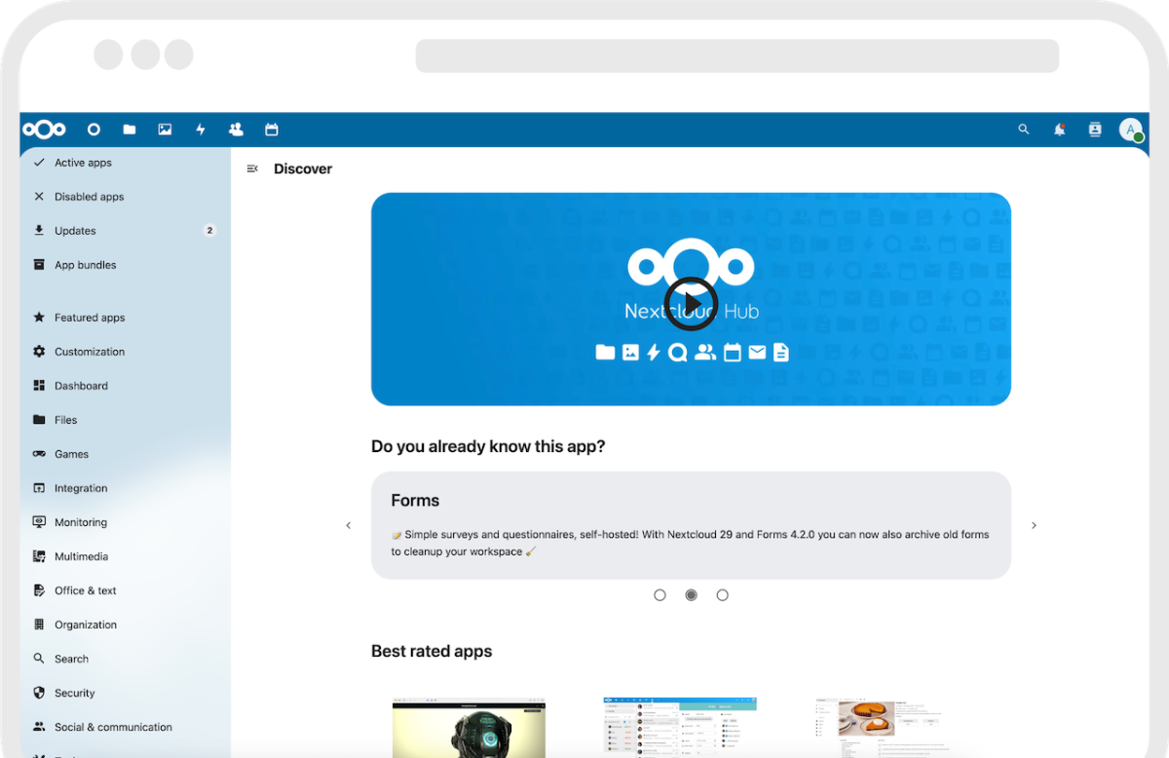The height and width of the screenshot is (758, 1169).
Task: Open Search category in sidebar
Action: coord(125,659)
